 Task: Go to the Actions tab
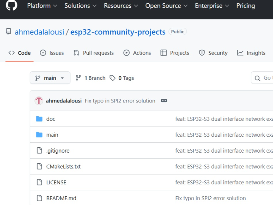[137, 53]
